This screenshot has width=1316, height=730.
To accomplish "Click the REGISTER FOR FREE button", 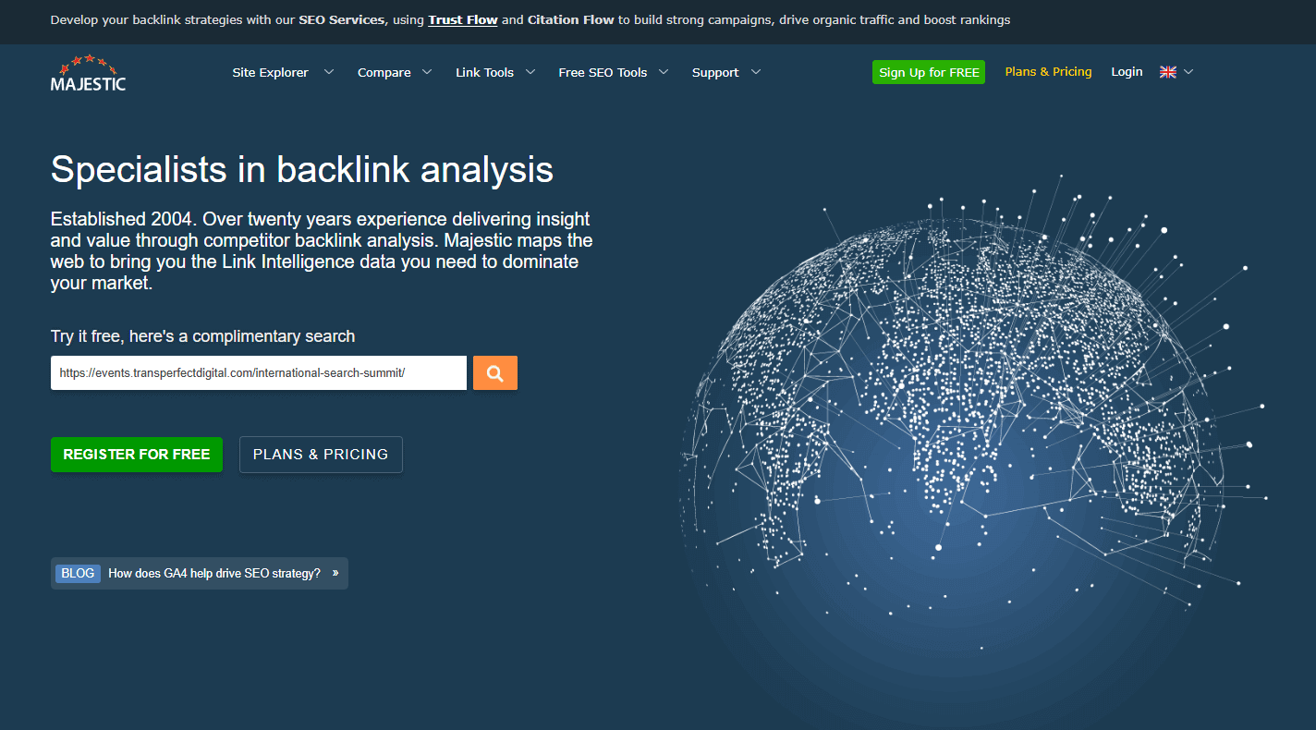I will point(137,455).
